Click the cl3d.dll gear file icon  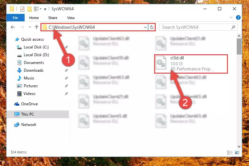pyautogui.click(x=161, y=63)
